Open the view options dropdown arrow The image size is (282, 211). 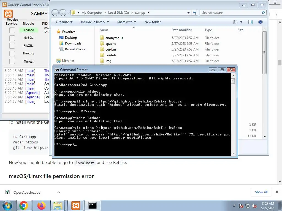click(x=241, y=22)
